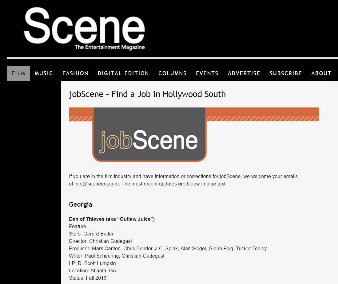
Task: Click ADVERTISE in the navigation bar
Action: click(244, 73)
